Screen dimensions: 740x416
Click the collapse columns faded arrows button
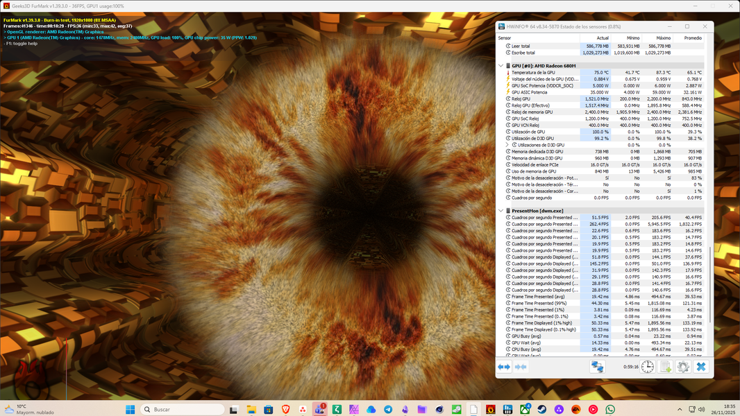[520, 367]
